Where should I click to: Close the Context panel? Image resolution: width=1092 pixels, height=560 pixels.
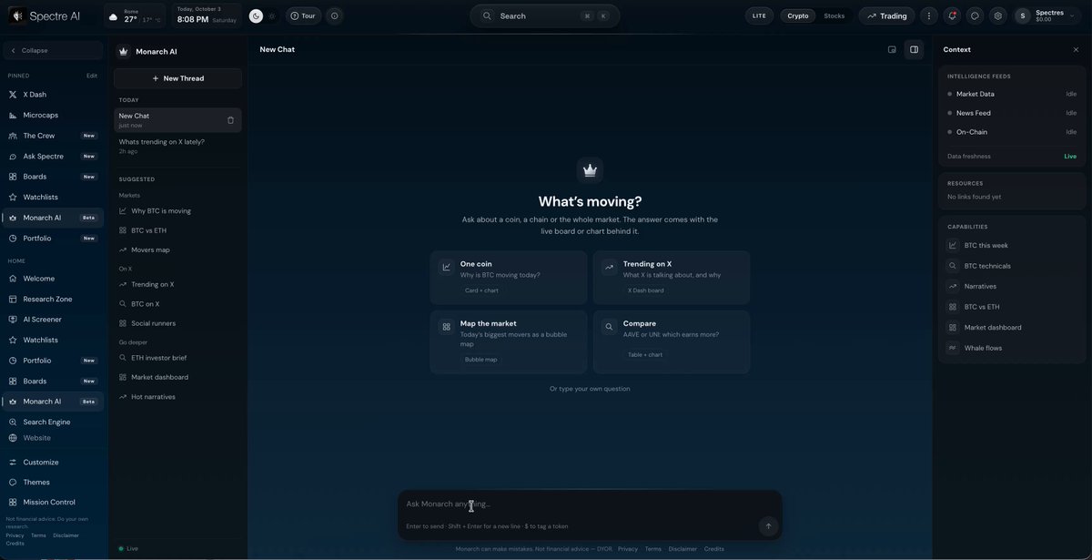click(x=1076, y=50)
